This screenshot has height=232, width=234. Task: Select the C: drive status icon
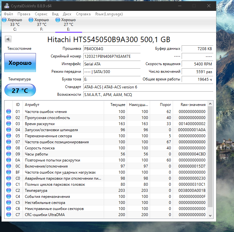pos(4,20)
